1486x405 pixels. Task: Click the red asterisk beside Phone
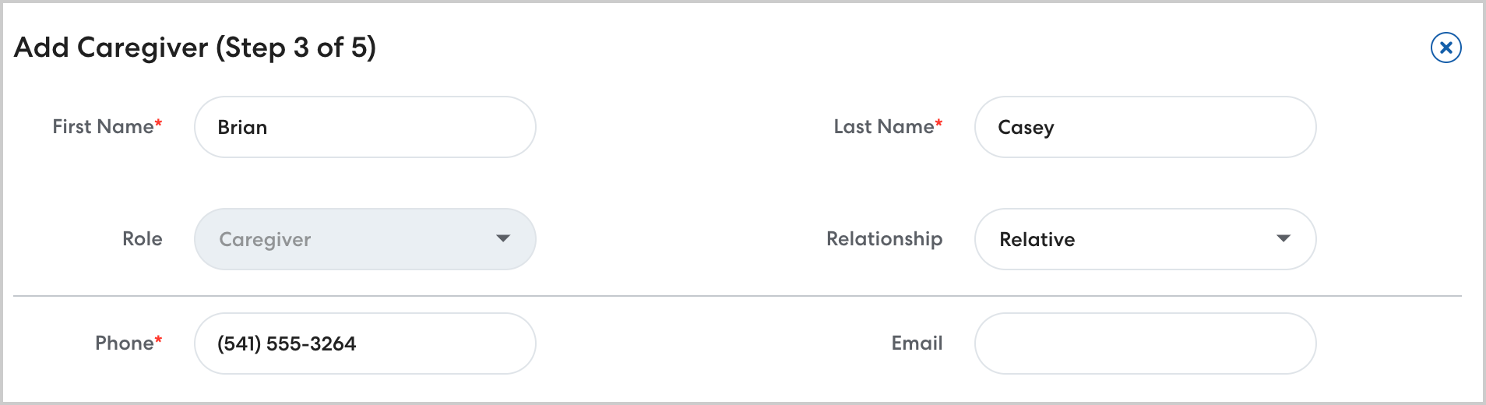point(159,340)
